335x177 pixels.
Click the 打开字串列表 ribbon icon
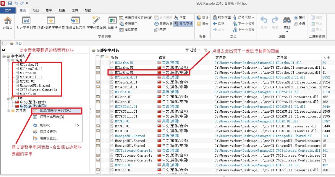tap(26, 20)
